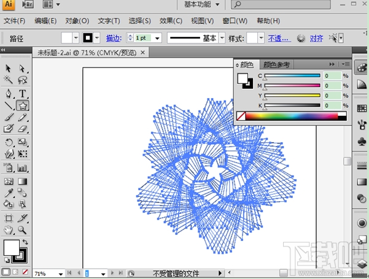Open the 文件(F) menu

(x=14, y=21)
